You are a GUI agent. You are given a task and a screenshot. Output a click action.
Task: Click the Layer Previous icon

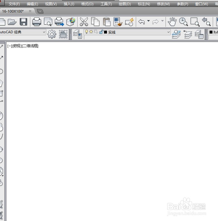(x=188, y=34)
